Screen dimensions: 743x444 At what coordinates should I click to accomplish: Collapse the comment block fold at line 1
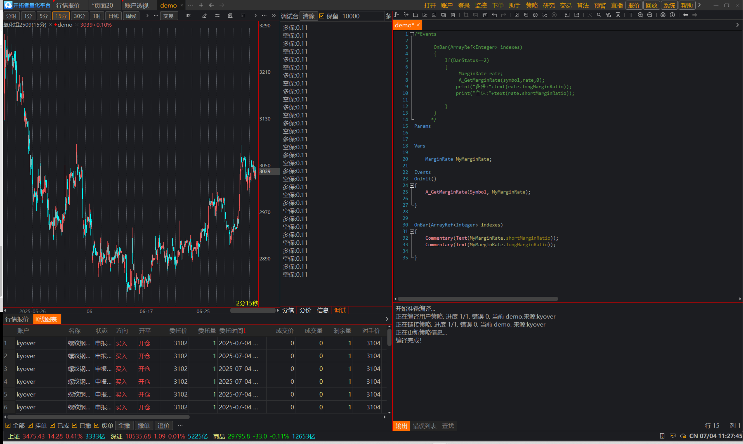[412, 34]
